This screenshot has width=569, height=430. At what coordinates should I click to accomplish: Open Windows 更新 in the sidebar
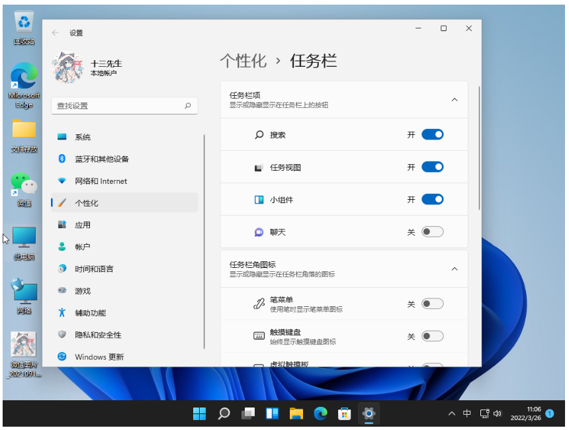click(99, 357)
